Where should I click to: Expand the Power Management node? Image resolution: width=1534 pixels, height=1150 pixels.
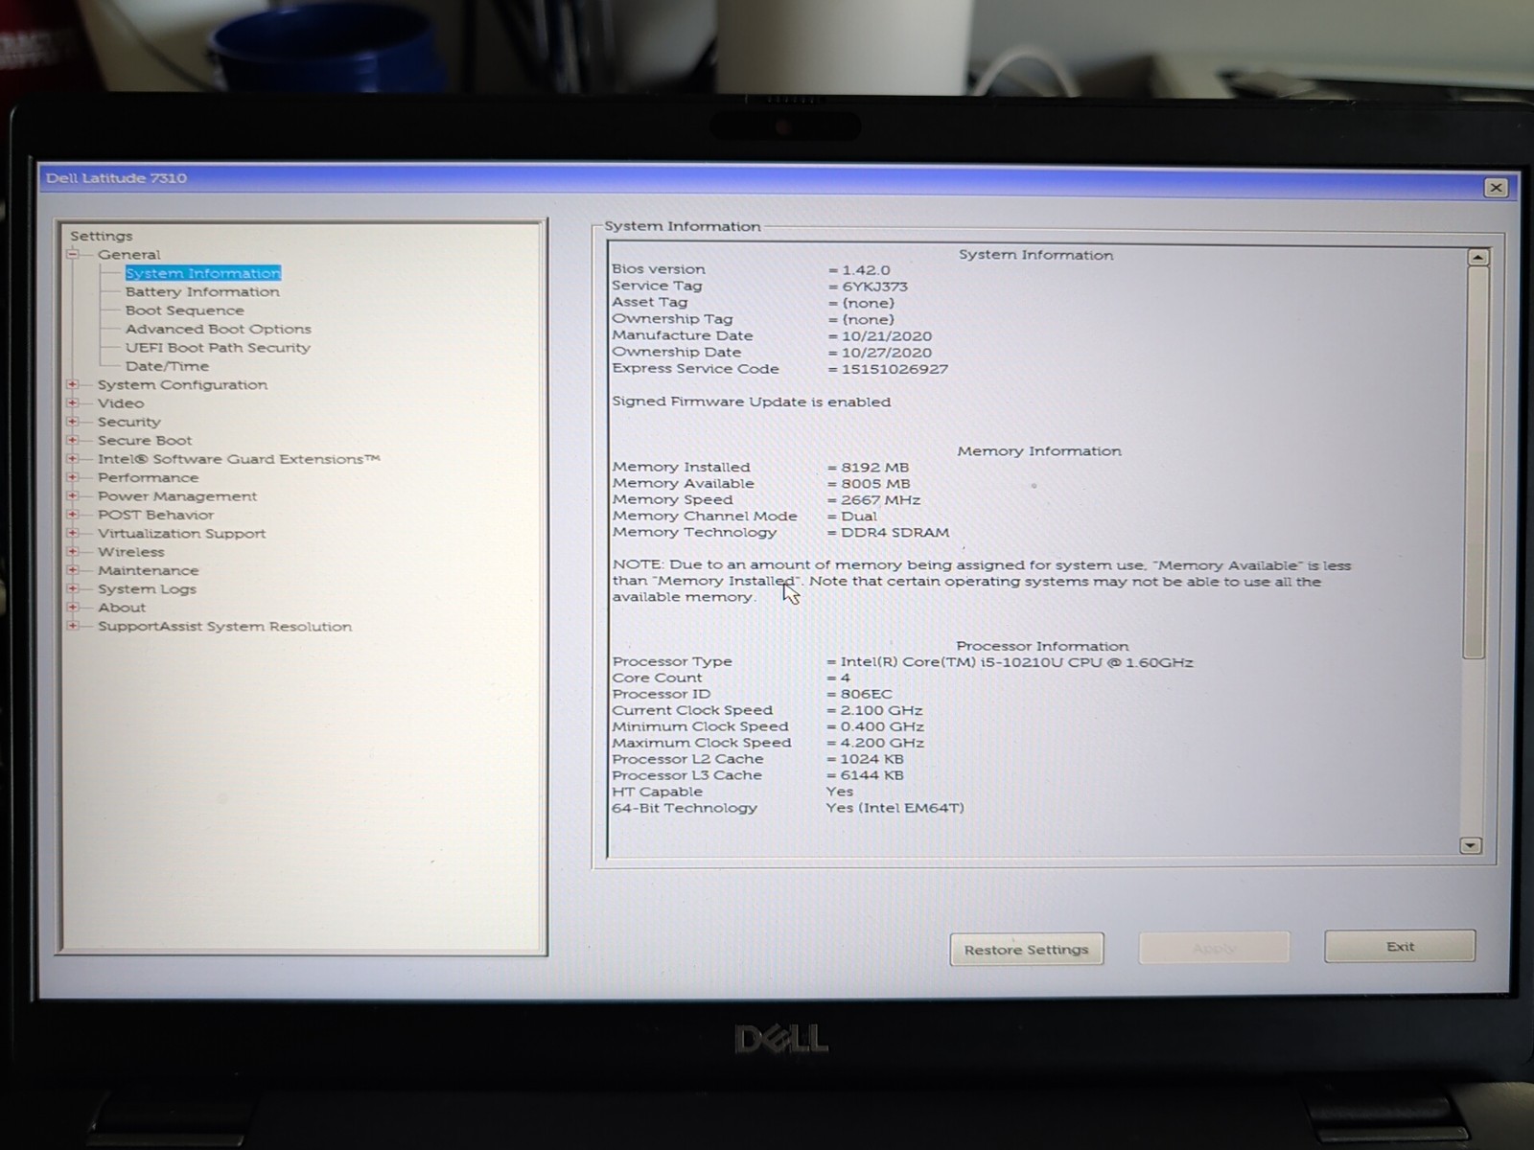[x=72, y=495]
